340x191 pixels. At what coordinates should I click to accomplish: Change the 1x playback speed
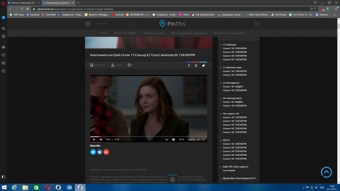(166, 139)
